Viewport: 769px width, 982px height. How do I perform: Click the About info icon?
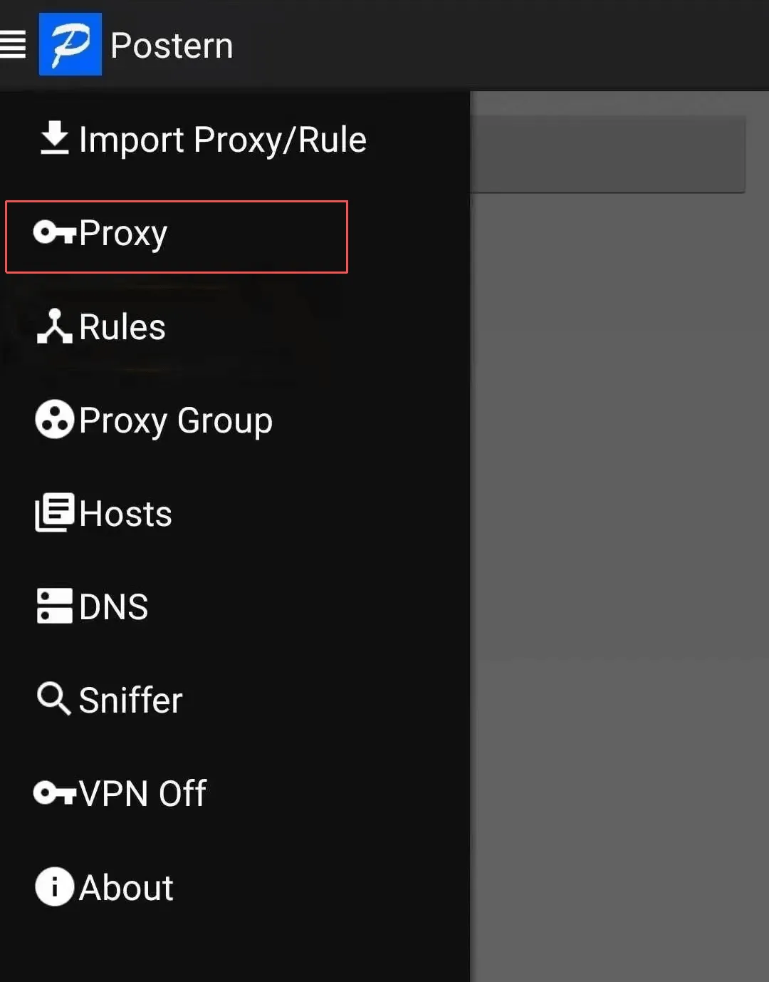coord(54,887)
